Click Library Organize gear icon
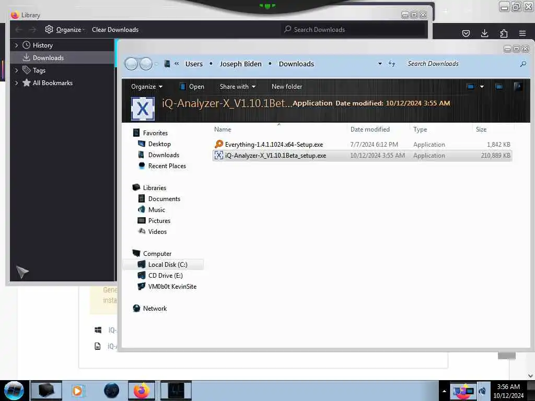Screen dimensions: 535x401 tap(49, 29)
